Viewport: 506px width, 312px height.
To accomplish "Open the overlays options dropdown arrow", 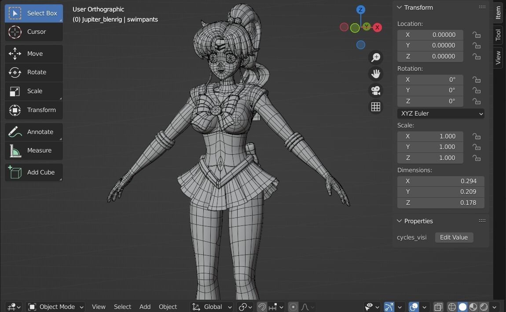I will (424, 307).
